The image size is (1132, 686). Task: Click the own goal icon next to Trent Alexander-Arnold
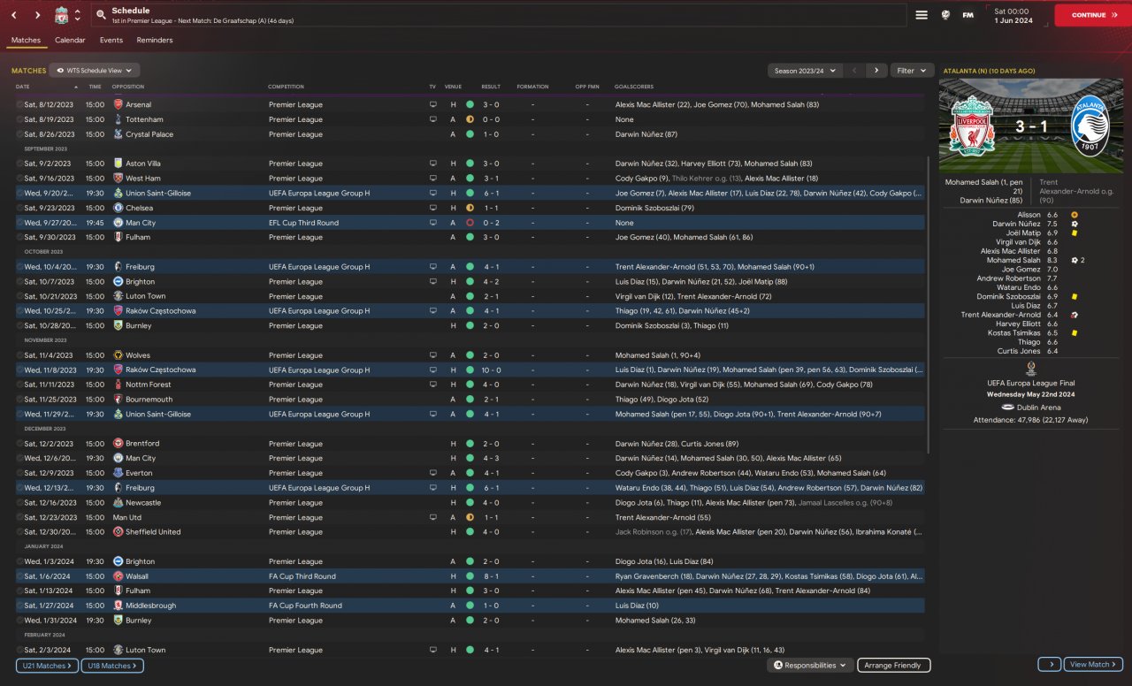click(x=1074, y=315)
